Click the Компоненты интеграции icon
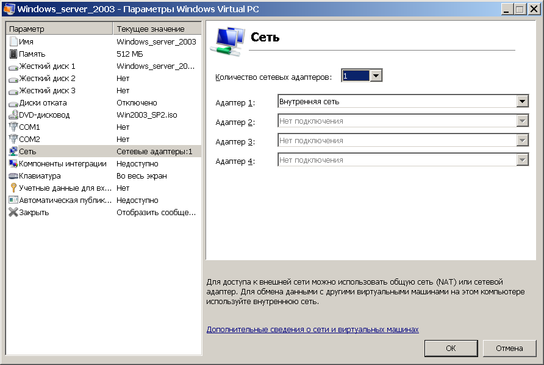 pos(13,163)
